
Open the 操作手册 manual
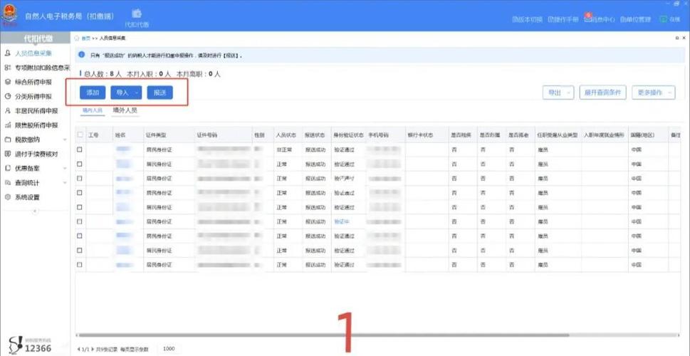563,20
